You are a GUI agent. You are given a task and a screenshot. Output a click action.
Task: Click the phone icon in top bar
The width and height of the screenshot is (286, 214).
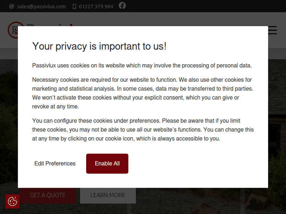coord(74,6)
